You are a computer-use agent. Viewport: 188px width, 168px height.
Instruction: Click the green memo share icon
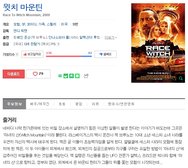(77, 76)
